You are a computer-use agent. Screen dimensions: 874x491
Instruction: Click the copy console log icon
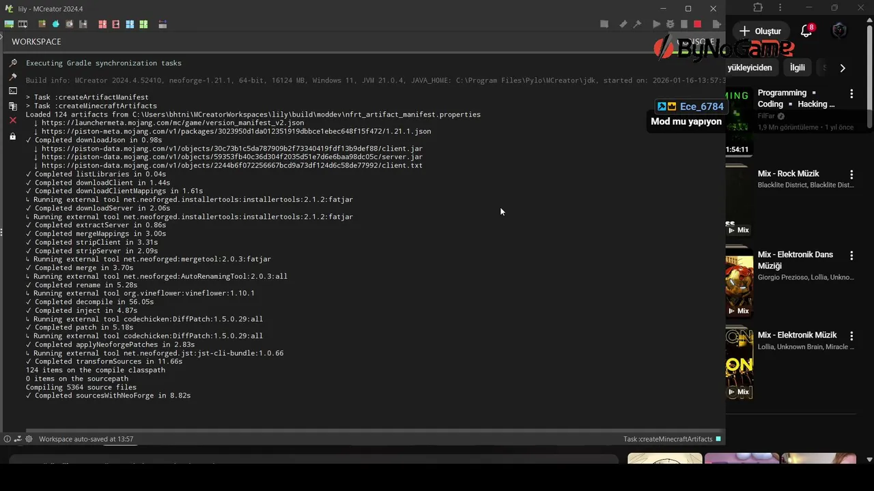[x=12, y=106]
